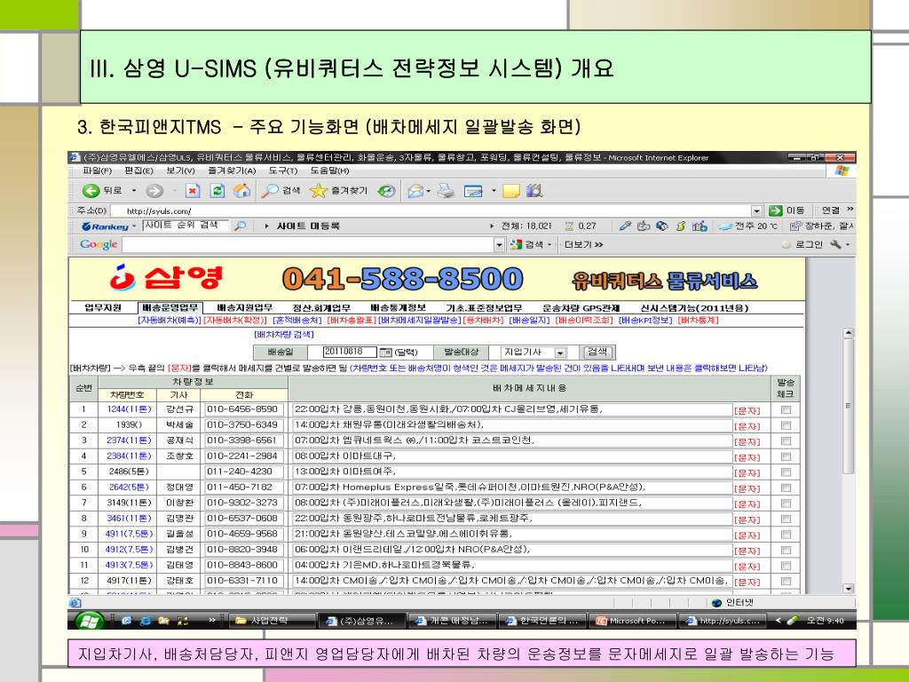Open the Home page icon

click(x=241, y=191)
